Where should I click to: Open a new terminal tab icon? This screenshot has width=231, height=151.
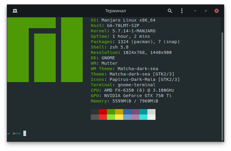(x=15, y=11)
